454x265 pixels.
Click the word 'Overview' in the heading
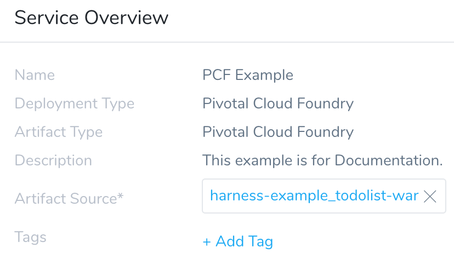pos(126,18)
